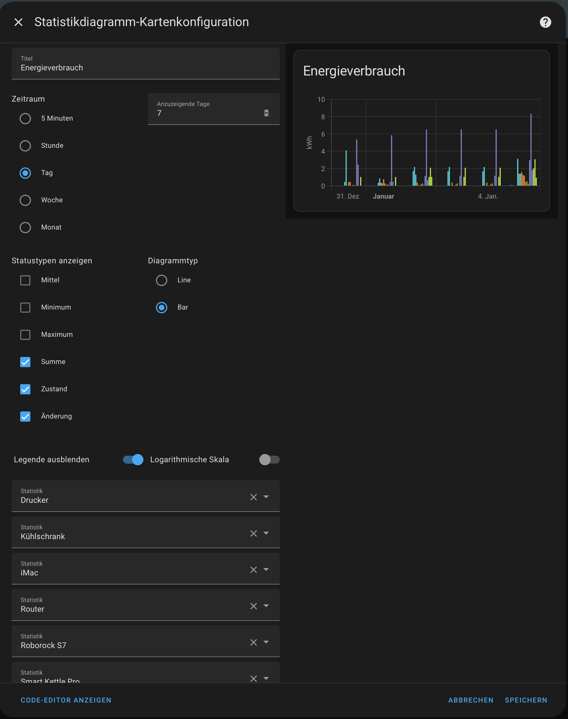
Task: Uncheck the Summe stat type
Action: point(25,362)
